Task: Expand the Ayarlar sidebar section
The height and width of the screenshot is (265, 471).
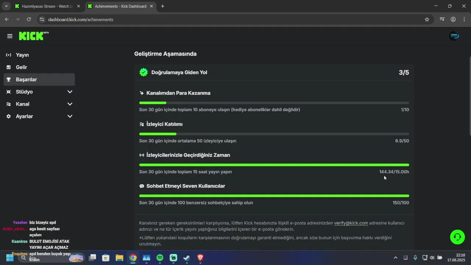Action: (x=70, y=116)
